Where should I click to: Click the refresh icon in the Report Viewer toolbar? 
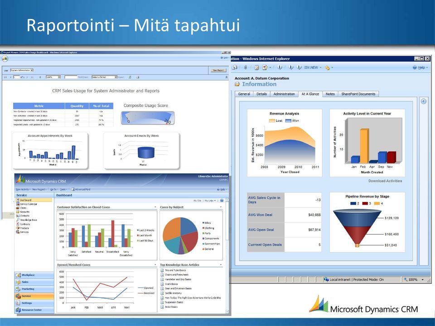pyautogui.click(x=130, y=77)
